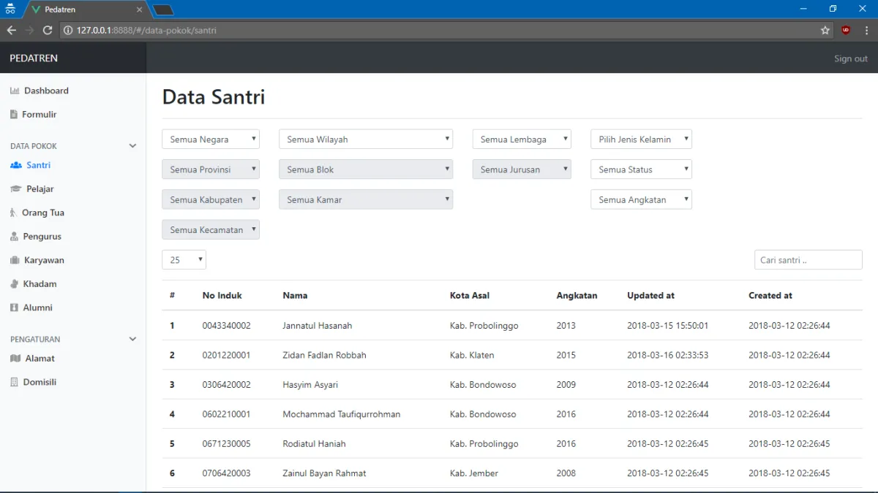Viewport: 878px width, 493px height.
Task: Open the Semua Lembaga dropdown
Action: click(x=522, y=140)
